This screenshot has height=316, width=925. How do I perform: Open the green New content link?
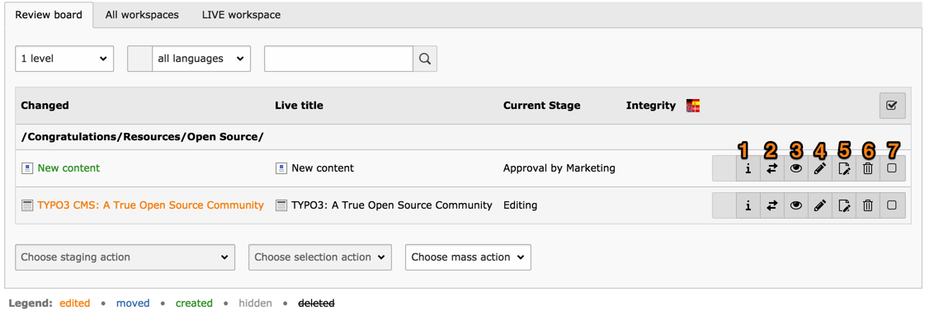(69, 168)
